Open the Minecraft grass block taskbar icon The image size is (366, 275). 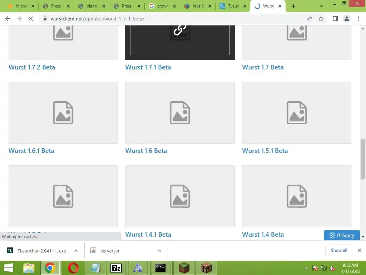(184, 268)
